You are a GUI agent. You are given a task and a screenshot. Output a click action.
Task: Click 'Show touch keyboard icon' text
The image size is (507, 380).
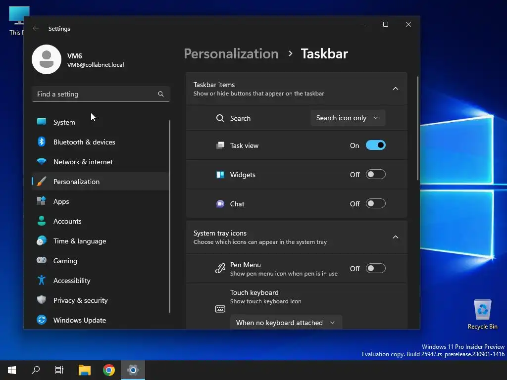click(x=265, y=301)
